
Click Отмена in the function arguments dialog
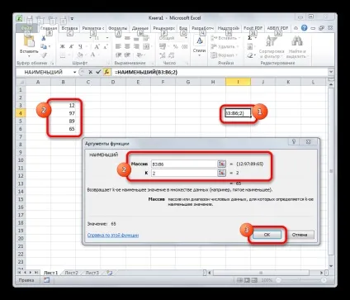pyautogui.click(x=300, y=235)
